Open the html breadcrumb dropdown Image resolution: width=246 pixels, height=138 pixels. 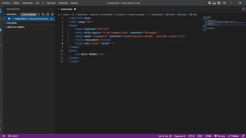(x=170, y=15)
